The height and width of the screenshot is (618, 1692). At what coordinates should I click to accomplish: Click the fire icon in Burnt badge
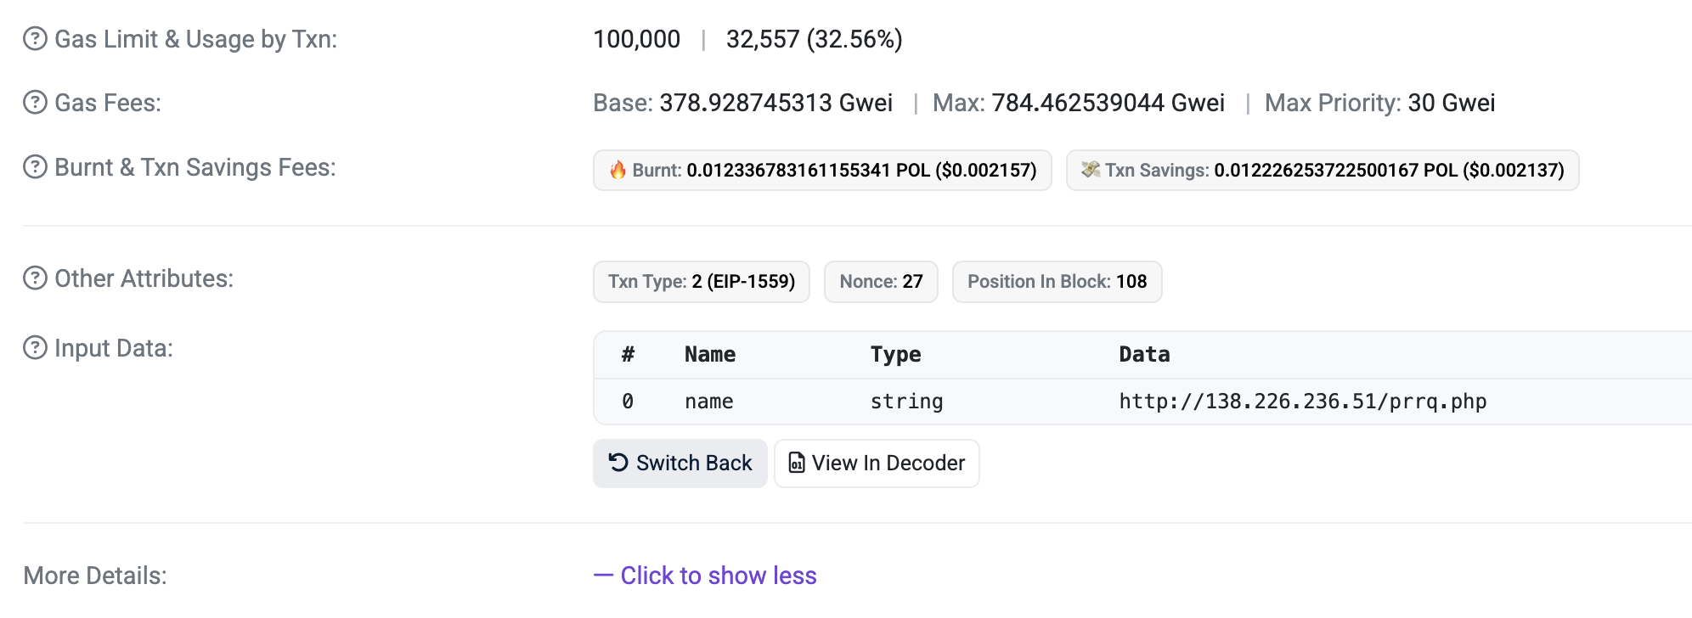[618, 170]
